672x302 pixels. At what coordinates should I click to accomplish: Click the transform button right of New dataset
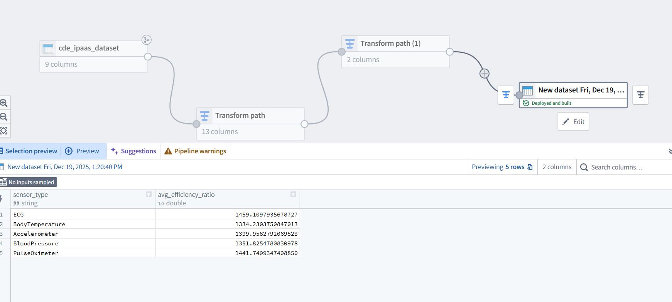pyautogui.click(x=641, y=95)
